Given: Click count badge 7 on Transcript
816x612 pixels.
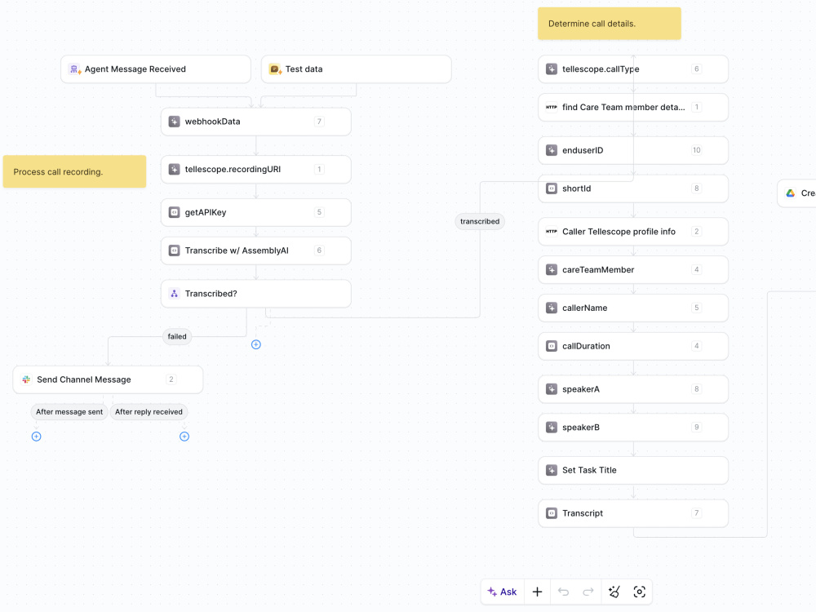Looking at the screenshot, I should (696, 513).
